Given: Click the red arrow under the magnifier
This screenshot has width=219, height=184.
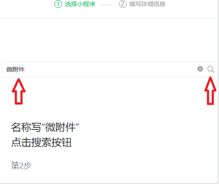Looking at the screenshot, I should (x=210, y=91).
